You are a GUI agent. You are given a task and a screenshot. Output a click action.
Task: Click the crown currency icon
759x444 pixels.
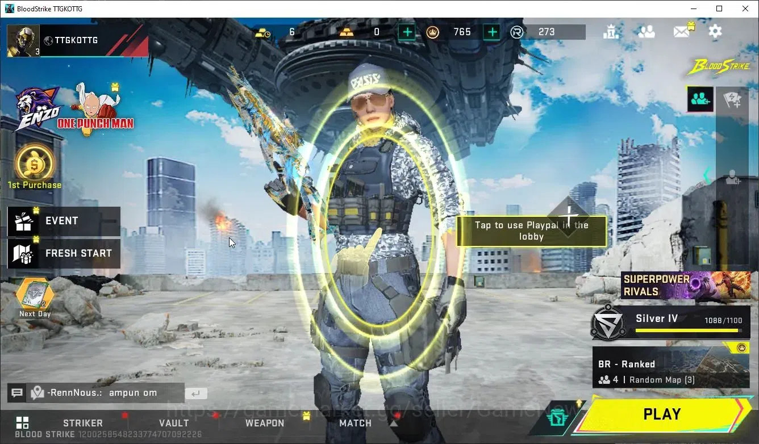[x=433, y=32]
